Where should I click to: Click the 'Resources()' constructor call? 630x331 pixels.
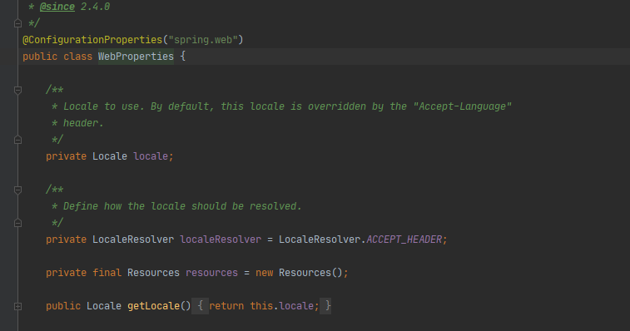coord(310,273)
